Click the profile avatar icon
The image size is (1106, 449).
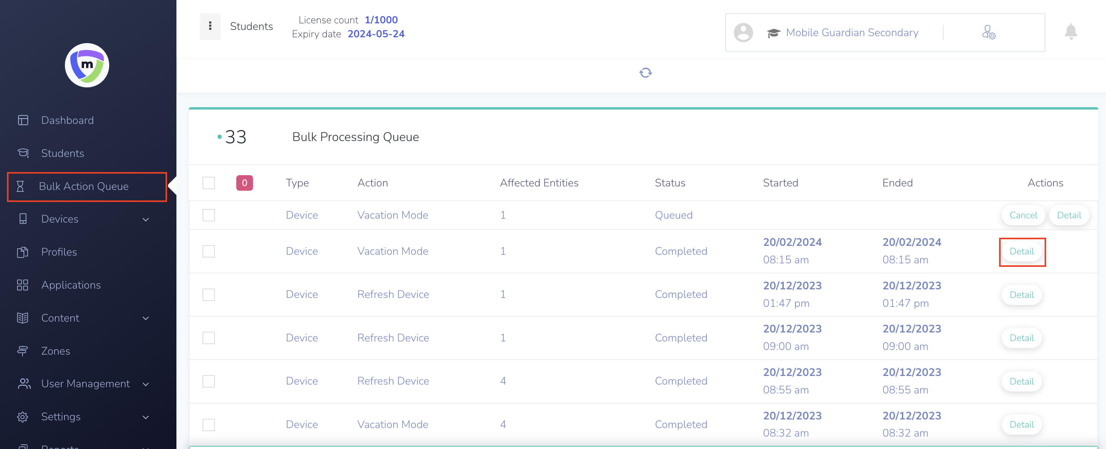(743, 33)
